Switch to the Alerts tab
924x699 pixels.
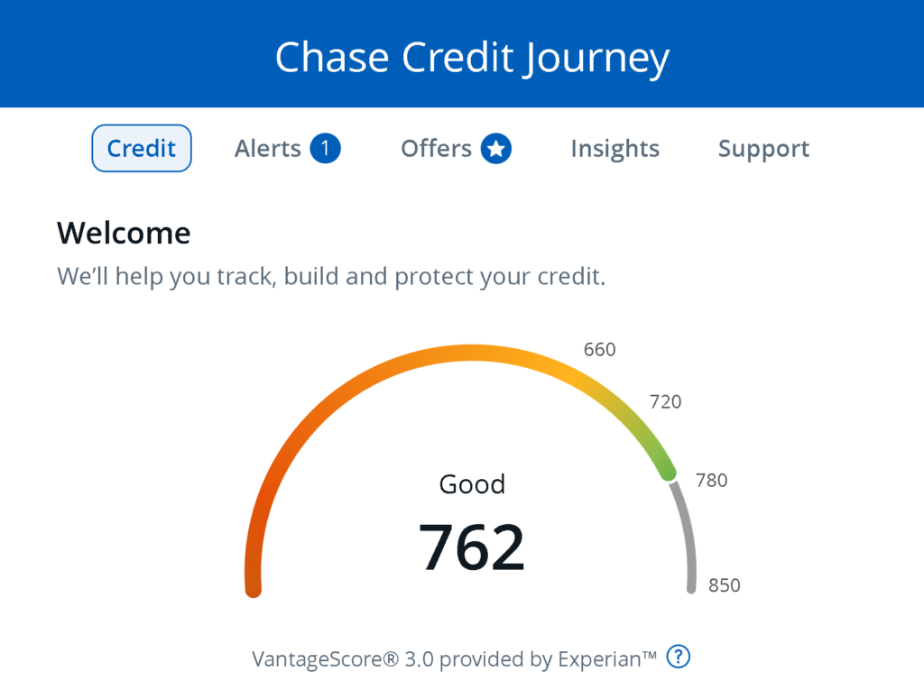click(267, 149)
